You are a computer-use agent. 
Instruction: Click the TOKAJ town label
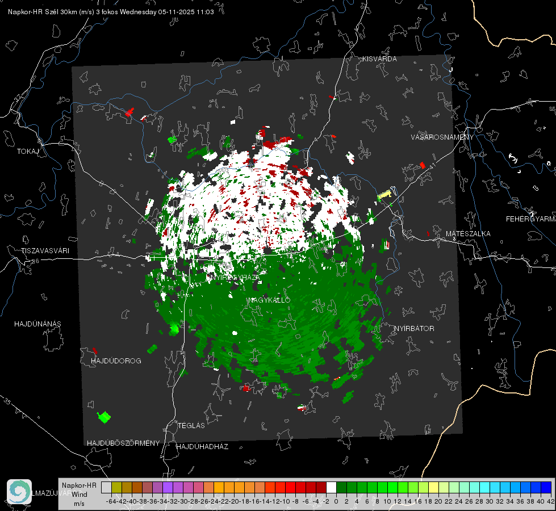[28, 152]
